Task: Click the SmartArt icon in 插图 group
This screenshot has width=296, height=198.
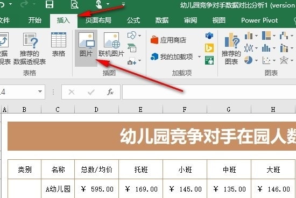Action: (x=132, y=48)
